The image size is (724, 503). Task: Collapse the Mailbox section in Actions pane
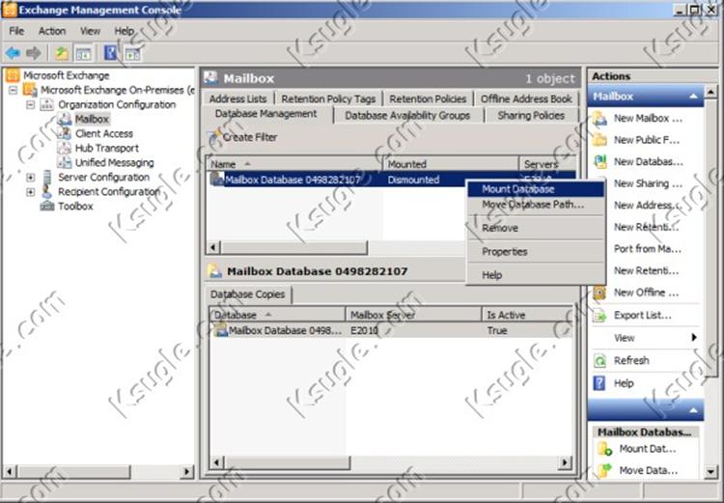coord(693,97)
